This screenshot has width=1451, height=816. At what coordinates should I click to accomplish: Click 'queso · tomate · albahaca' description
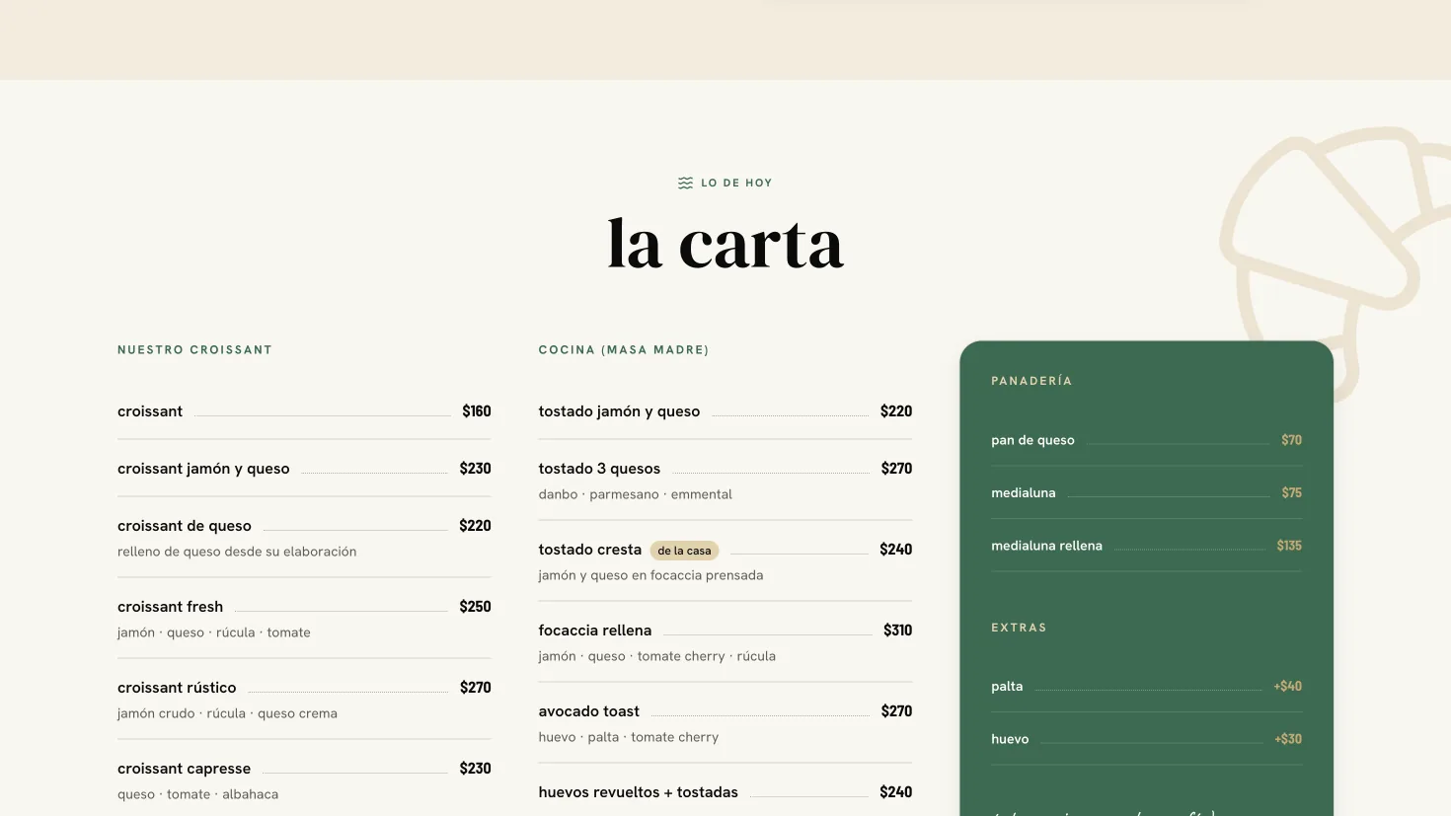tap(197, 794)
